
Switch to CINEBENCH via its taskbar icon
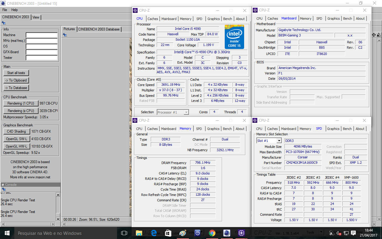(x=227, y=233)
